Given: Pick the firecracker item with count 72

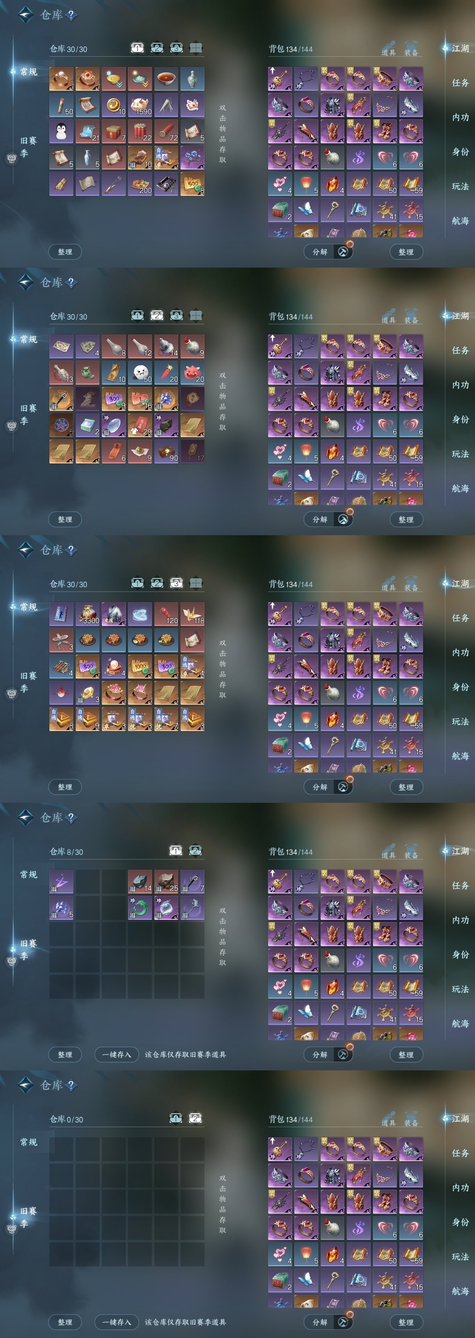Looking at the screenshot, I should click(x=166, y=132).
